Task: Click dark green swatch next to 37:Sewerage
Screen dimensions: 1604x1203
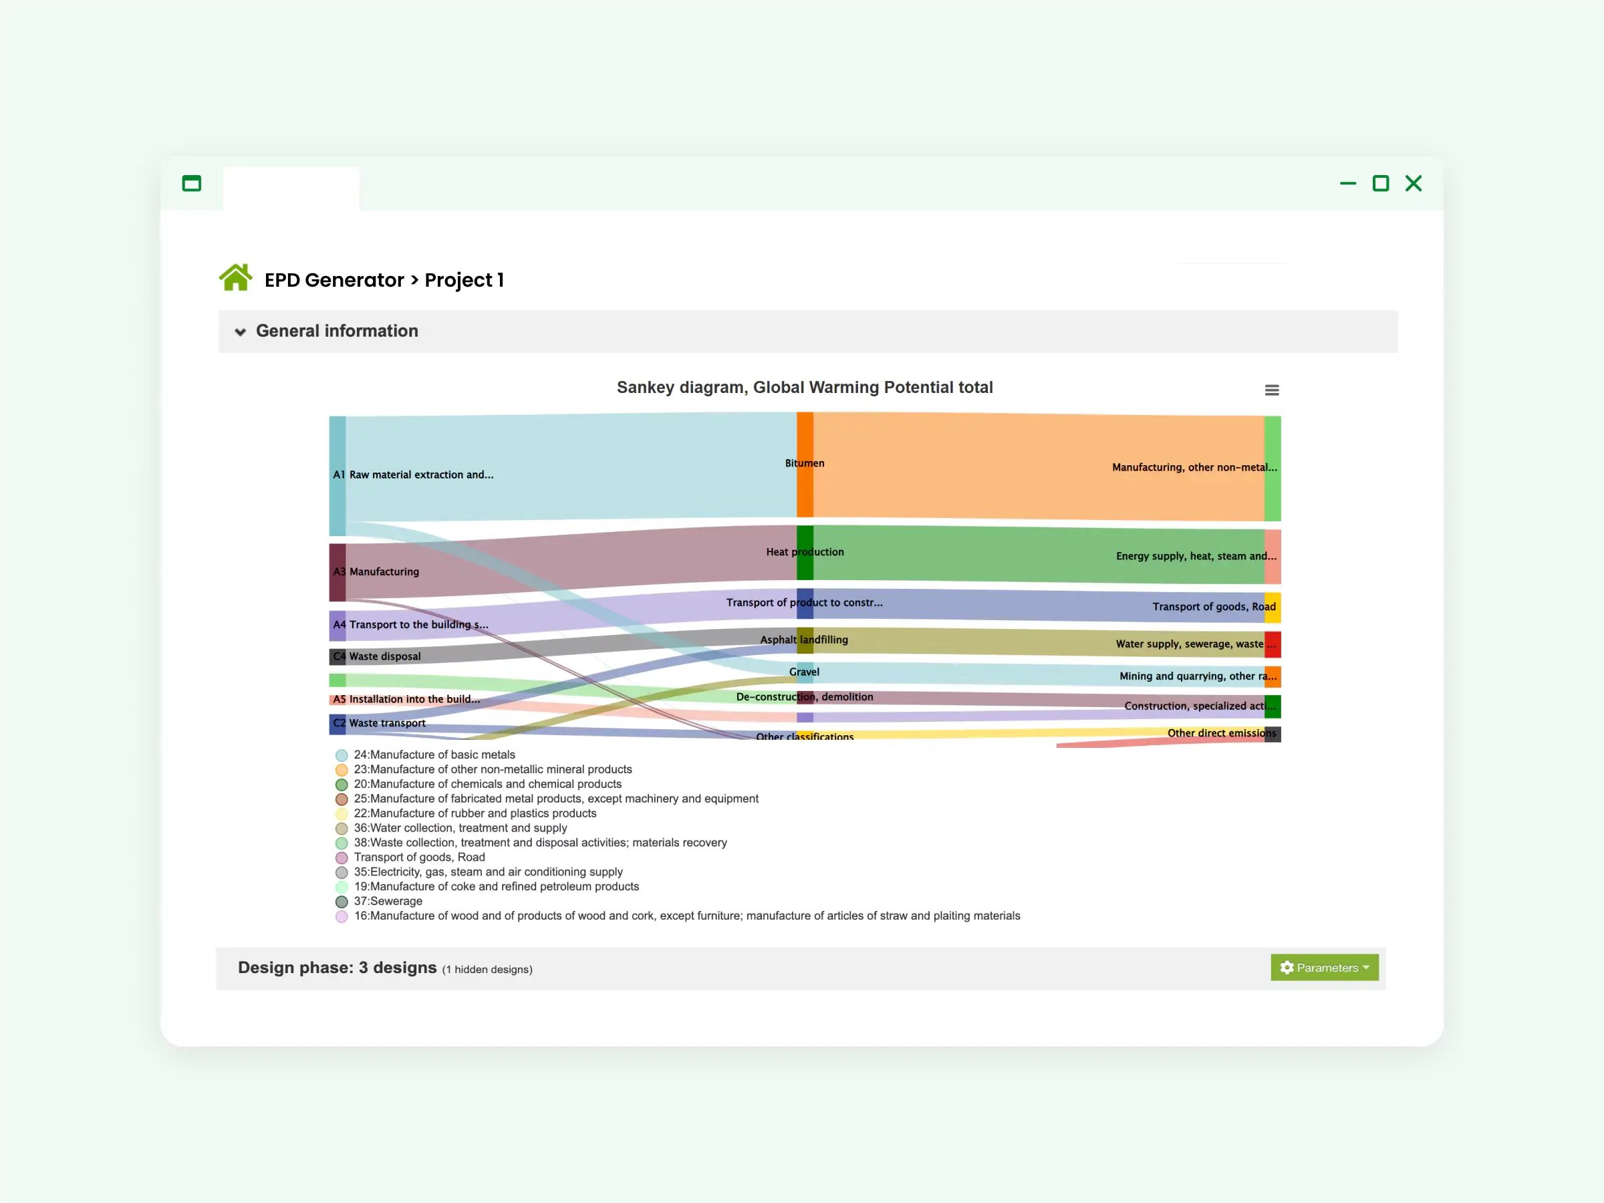Action: 342,902
